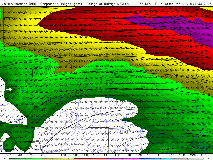Click the 60 value on the color scale

tap(20, 155)
